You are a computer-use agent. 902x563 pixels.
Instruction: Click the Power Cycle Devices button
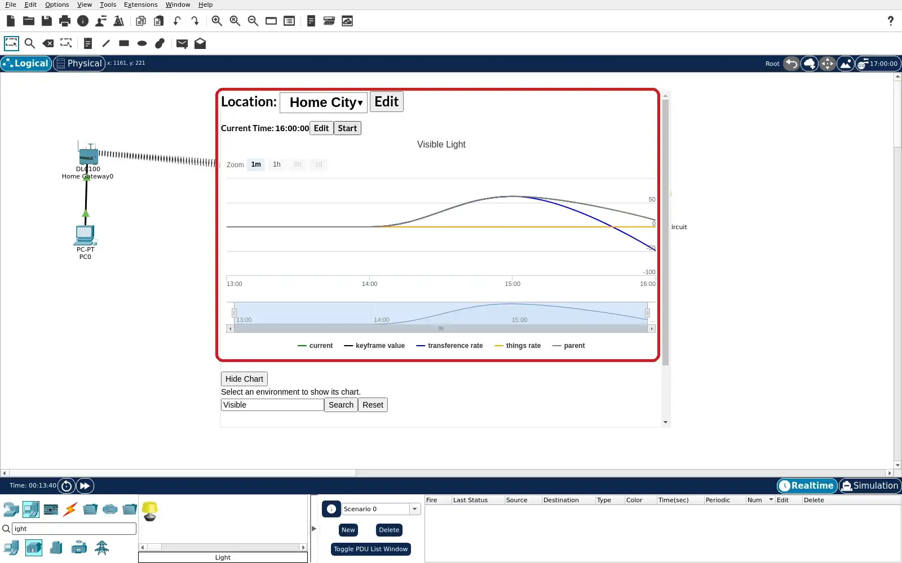(66, 486)
